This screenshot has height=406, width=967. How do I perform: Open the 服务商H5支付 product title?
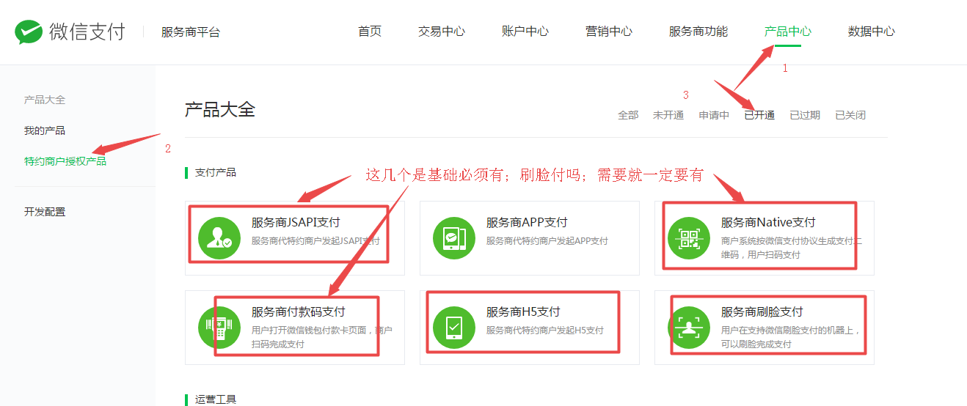[523, 311]
